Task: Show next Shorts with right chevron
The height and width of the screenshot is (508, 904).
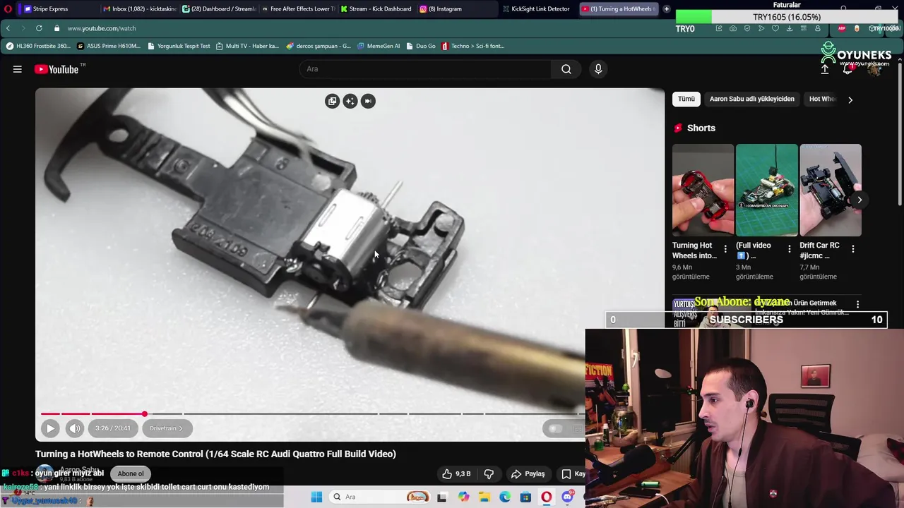Action: pyautogui.click(x=860, y=200)
